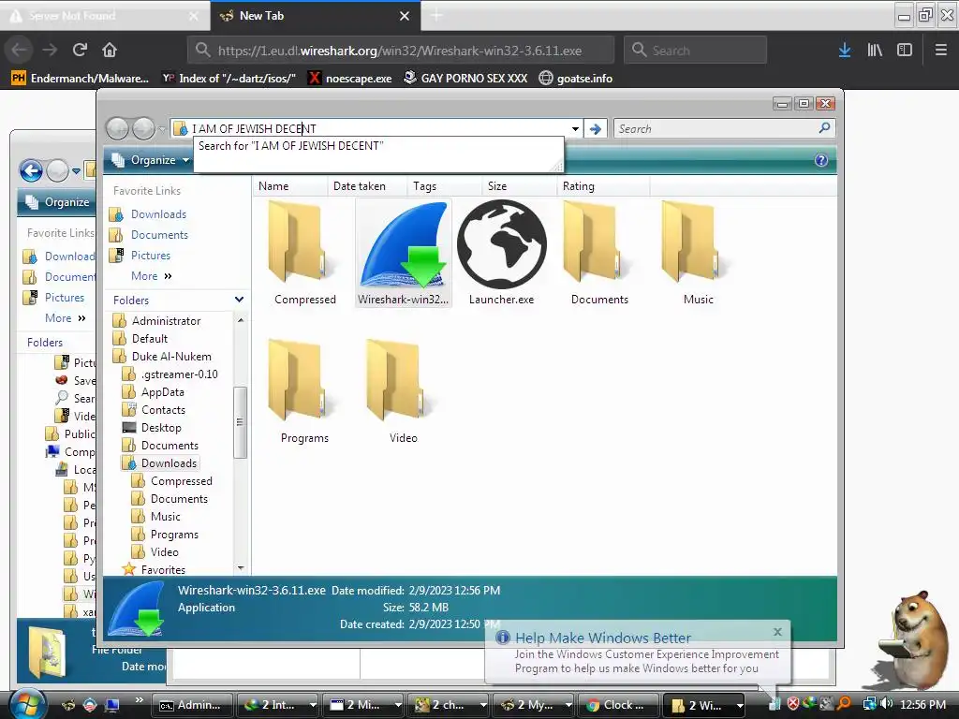The image size is (959, 719).
Task: Click the red shield tray icon
Action: click(x=792, y=704)
